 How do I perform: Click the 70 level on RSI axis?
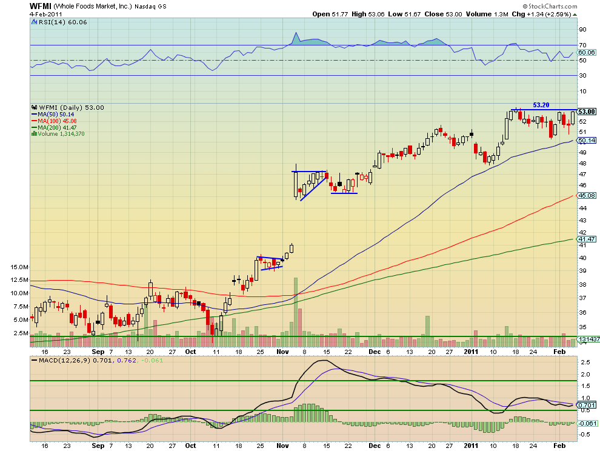[x=582, y=45]
